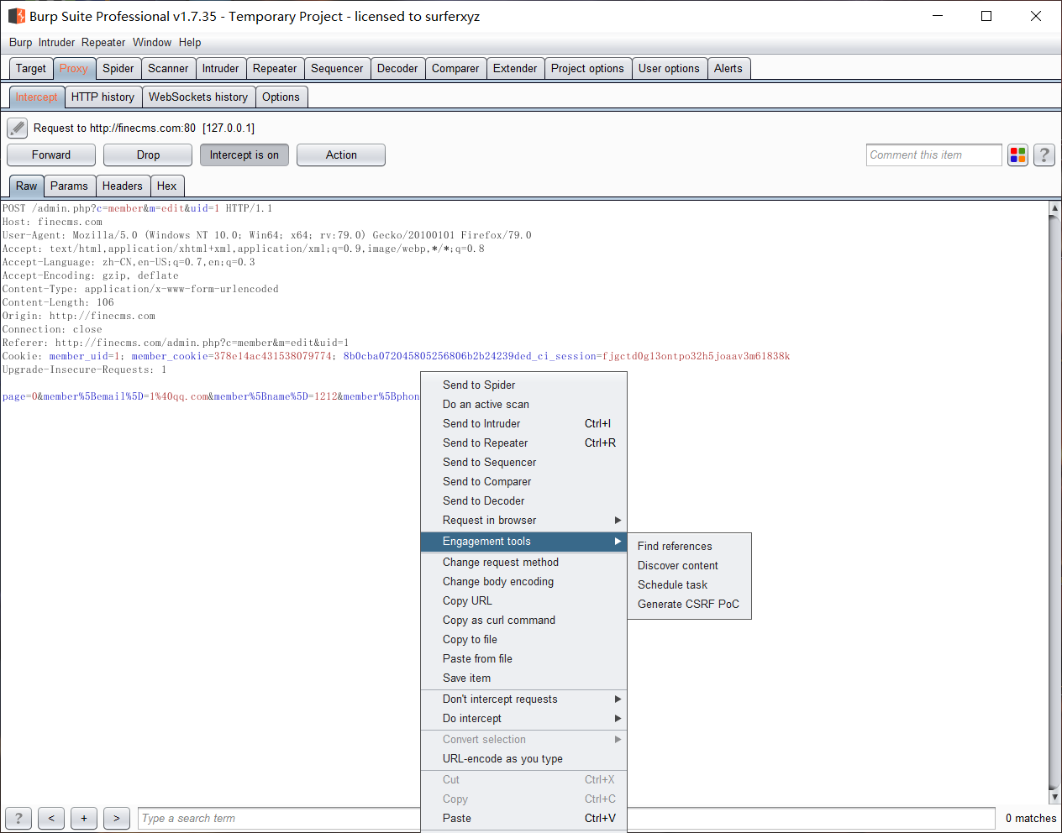1062x833 pixels.
Task: Click the pencil edit-target icon
Action: tap(17, 128)
